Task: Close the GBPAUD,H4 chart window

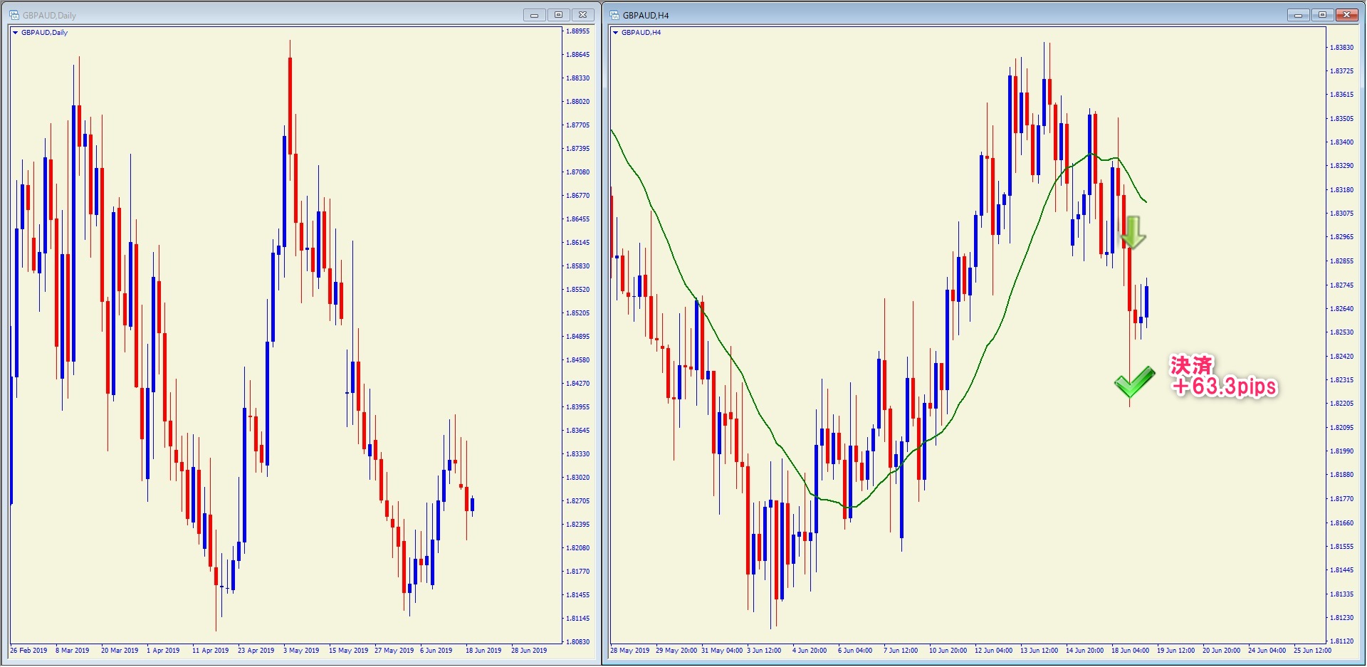Action: tap(1347, 15)
